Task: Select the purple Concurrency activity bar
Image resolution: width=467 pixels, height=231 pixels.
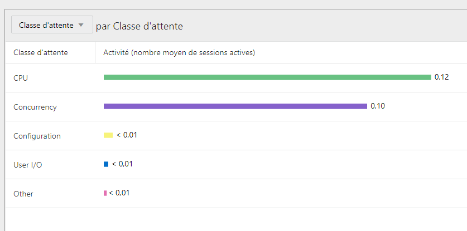Action: point(235,106)
